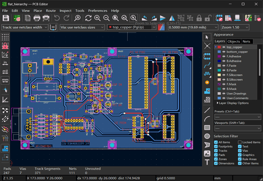Select the Draw circle tool
This screenshot has height=181, width=263.
pos(207,136)
